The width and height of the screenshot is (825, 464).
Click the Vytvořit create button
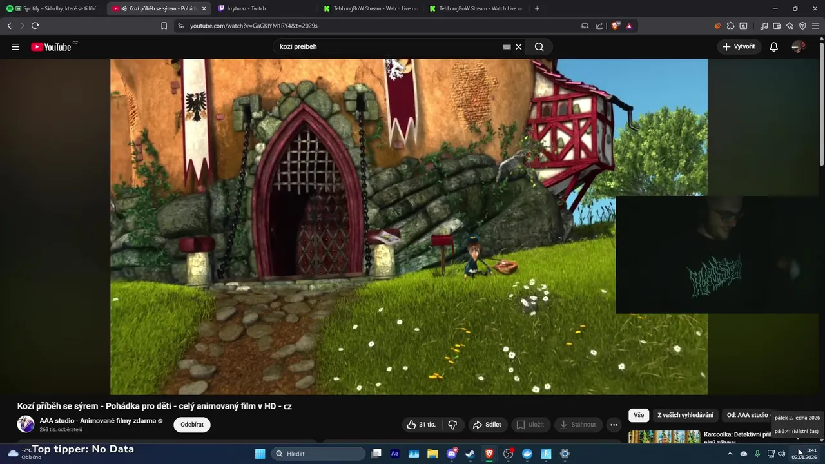739,46
